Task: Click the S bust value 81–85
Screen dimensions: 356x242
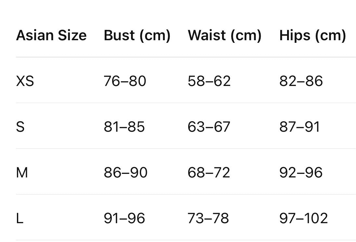Action: [x=124, y=127]
